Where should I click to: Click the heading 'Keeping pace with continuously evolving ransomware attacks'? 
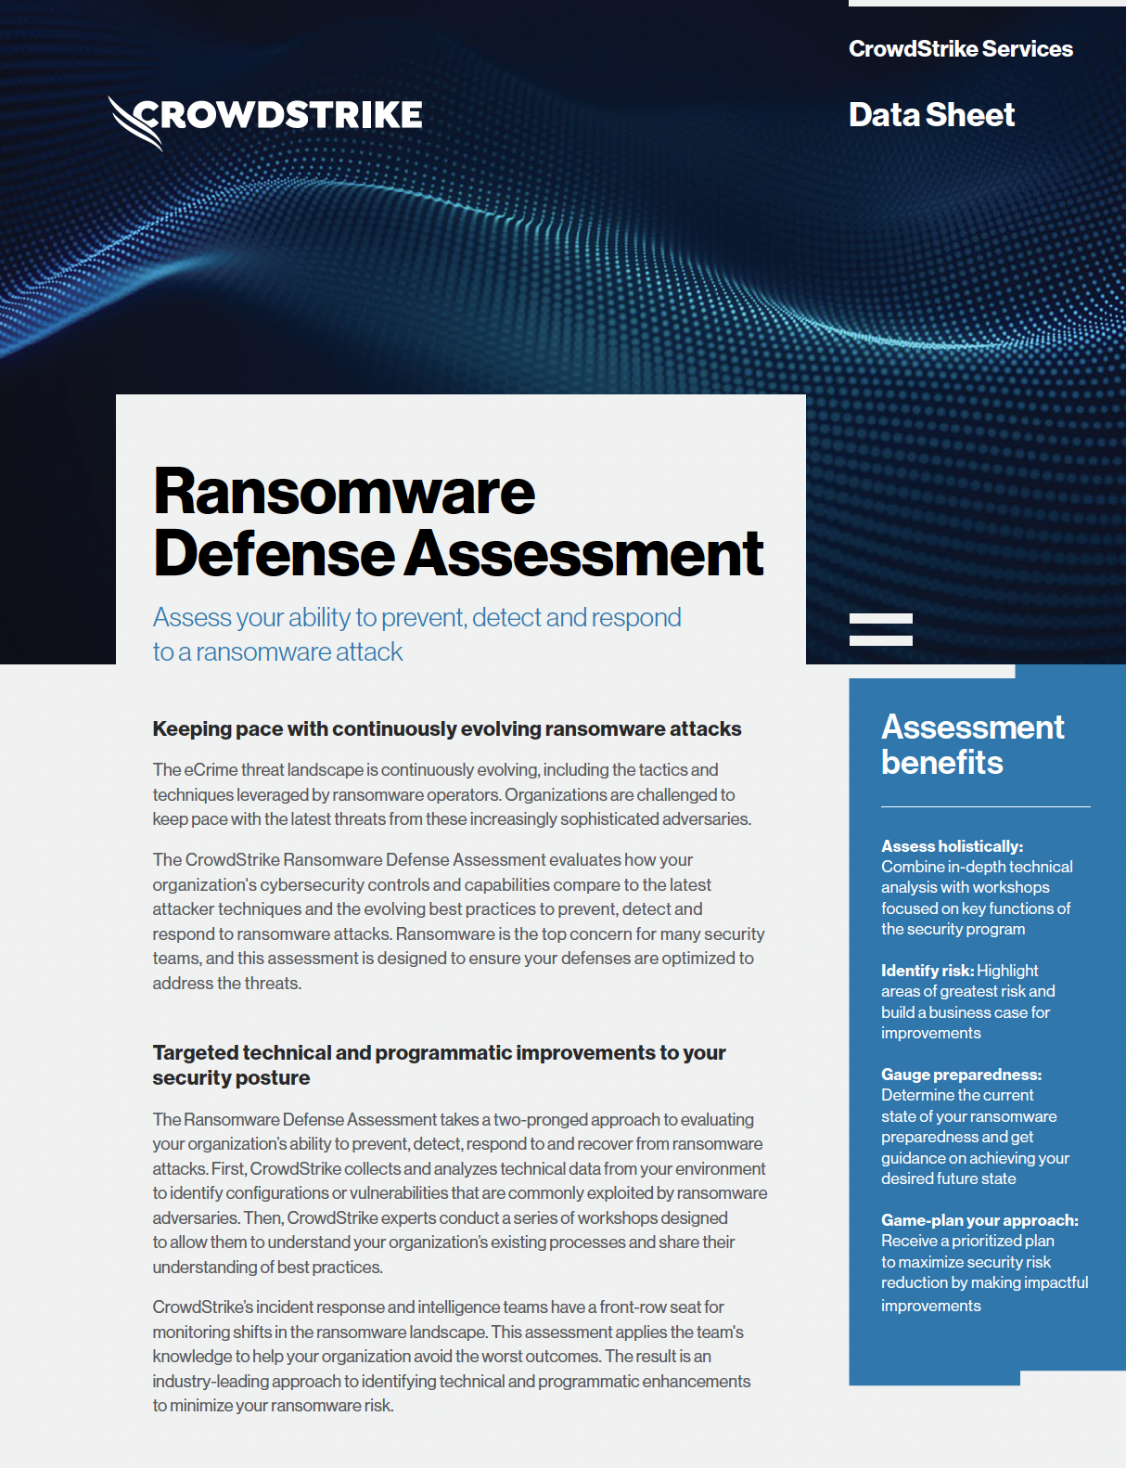pyautogui.click(x=447, y=729)
